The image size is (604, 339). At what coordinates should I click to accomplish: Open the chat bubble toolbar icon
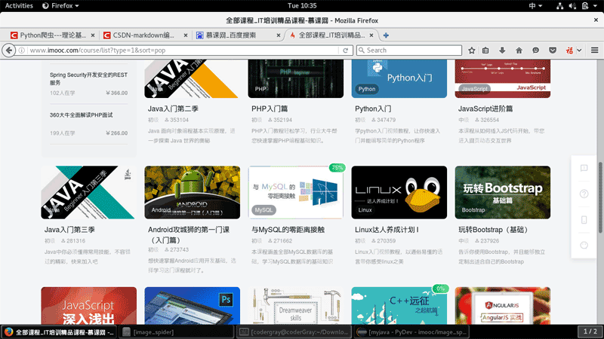[535, 50]
